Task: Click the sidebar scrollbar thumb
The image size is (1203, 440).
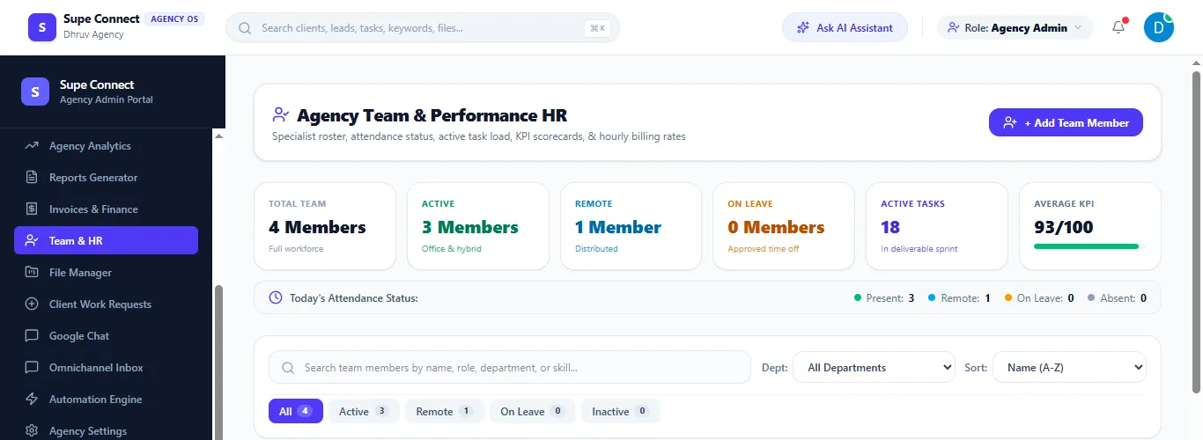Action: coord(218,363)
